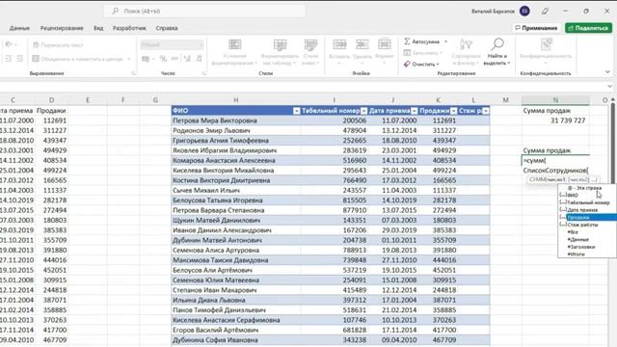Image resolution: width=617 pixels, height=347 pixels.
Task: Click the search box Поиск
Action: [x=204, y=11]
